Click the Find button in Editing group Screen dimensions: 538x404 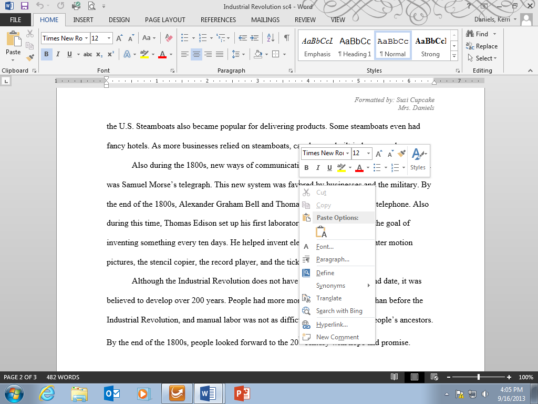(x=477, y=34)
